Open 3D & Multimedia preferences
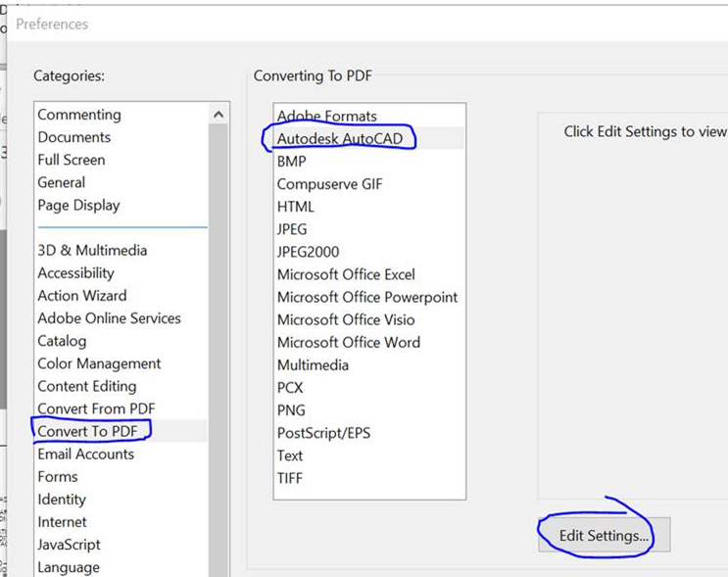 (x=92, y=250)
